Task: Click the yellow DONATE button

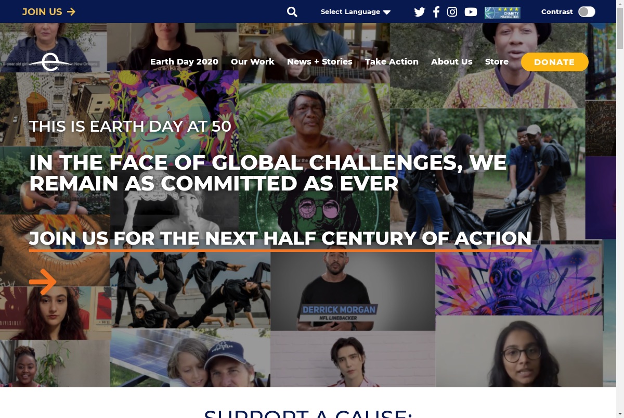Action: pos(554,62)
